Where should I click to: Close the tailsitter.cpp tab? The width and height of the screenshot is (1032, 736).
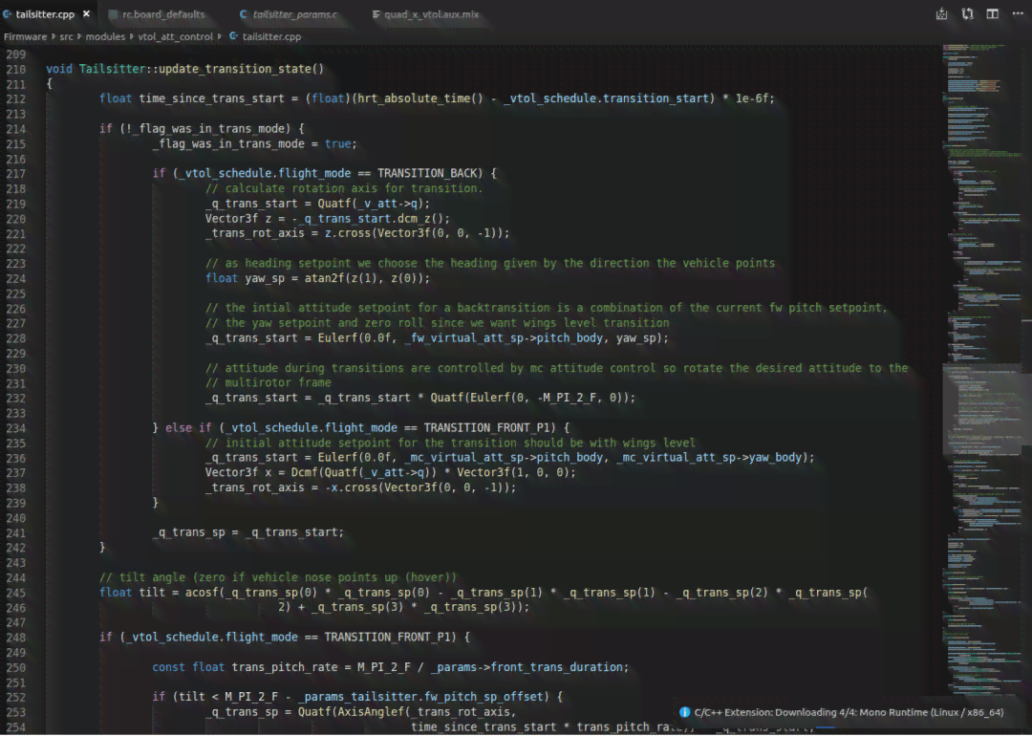click(86, 13)
